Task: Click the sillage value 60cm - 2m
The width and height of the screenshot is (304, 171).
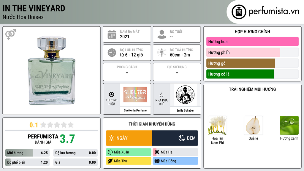Action: pyautogui.click(x=180, y=55)
